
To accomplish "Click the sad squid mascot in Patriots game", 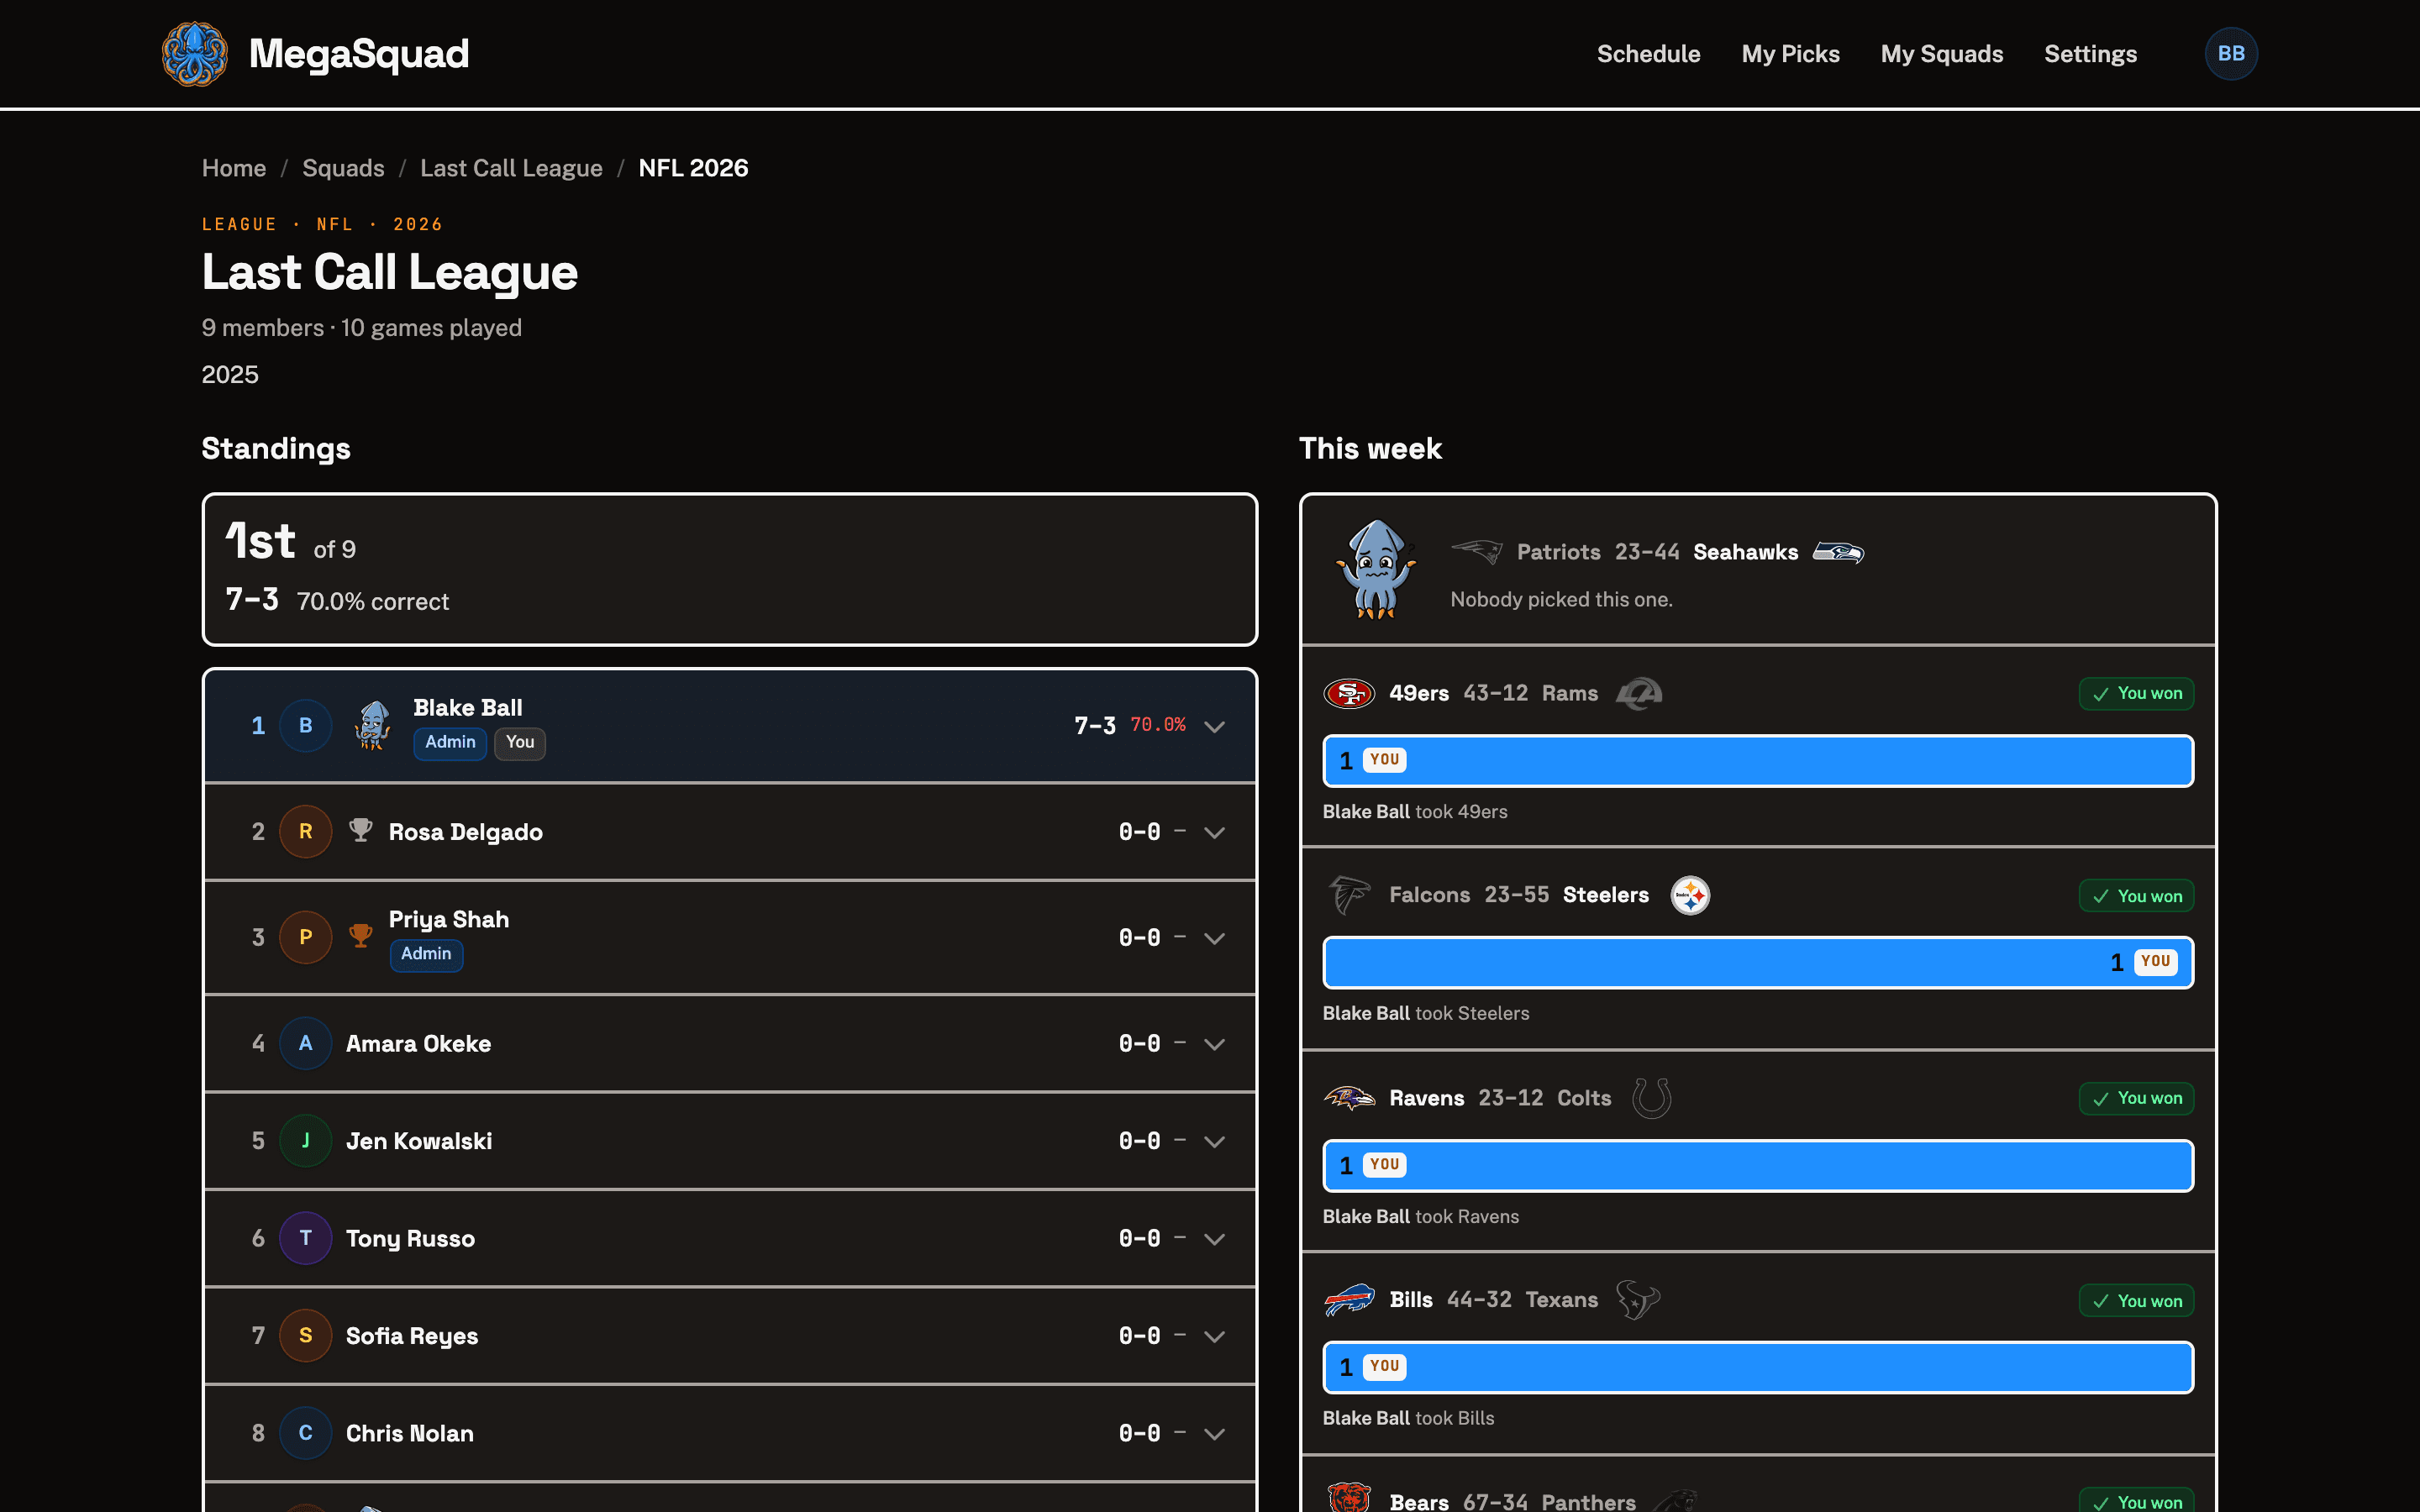I will pos(1377,569).
